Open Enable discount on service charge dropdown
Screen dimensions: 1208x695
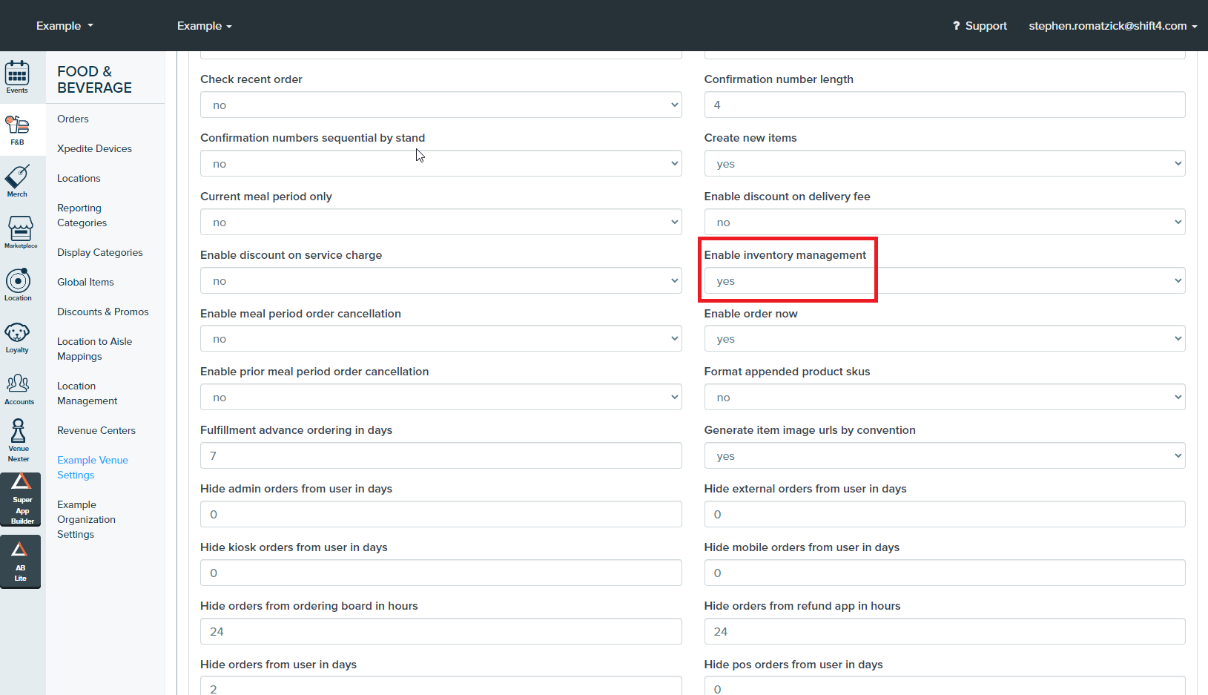tap(440, 280)
